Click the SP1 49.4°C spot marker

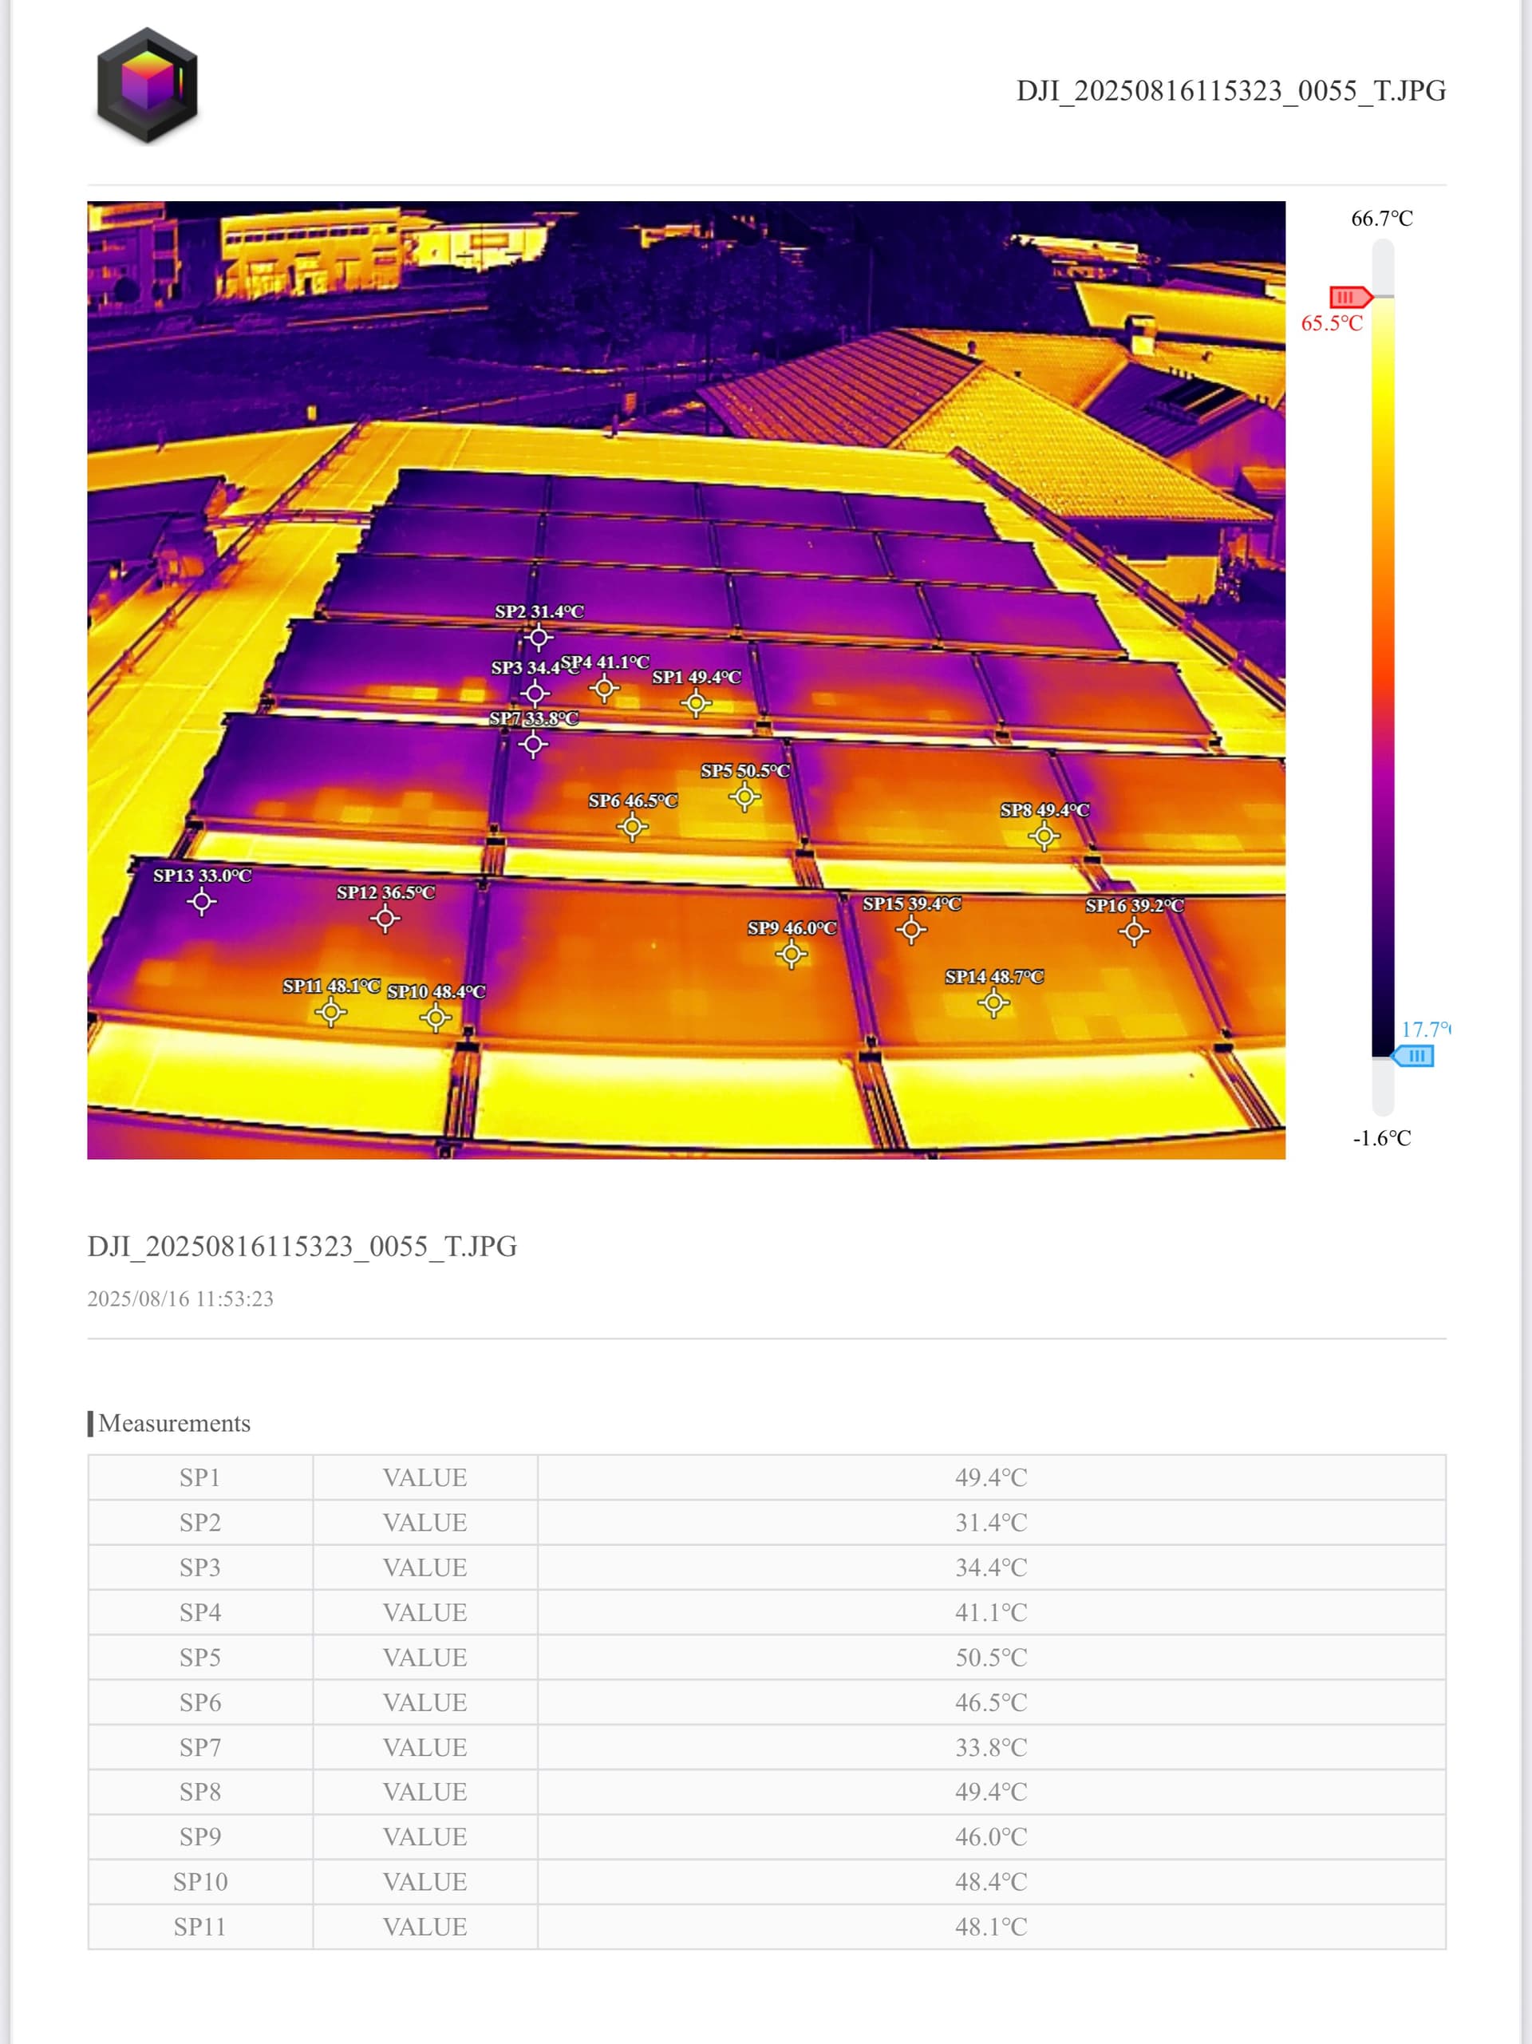(696, 703)
